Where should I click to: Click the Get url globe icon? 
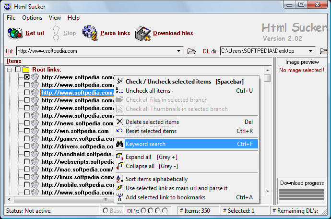15,33
